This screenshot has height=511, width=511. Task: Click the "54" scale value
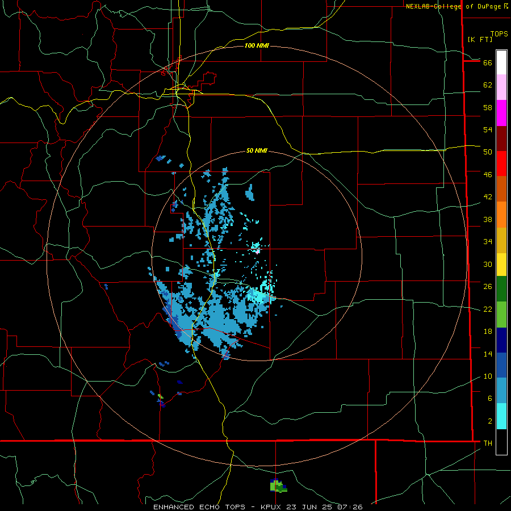[488, 129]
